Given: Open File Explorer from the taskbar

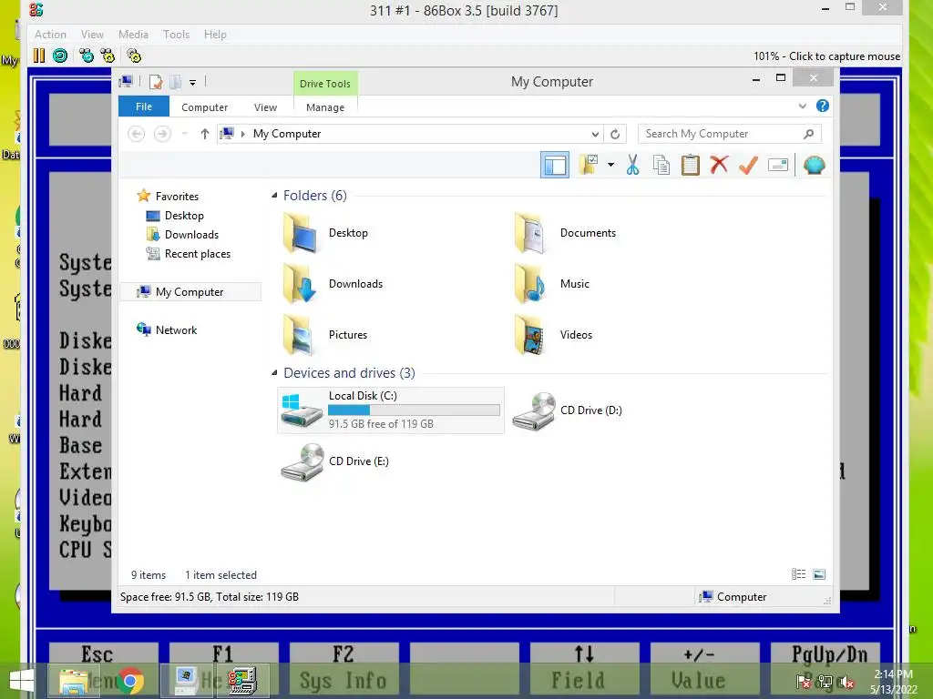Looking at the screenshot, I should click(x=74, y=681).
